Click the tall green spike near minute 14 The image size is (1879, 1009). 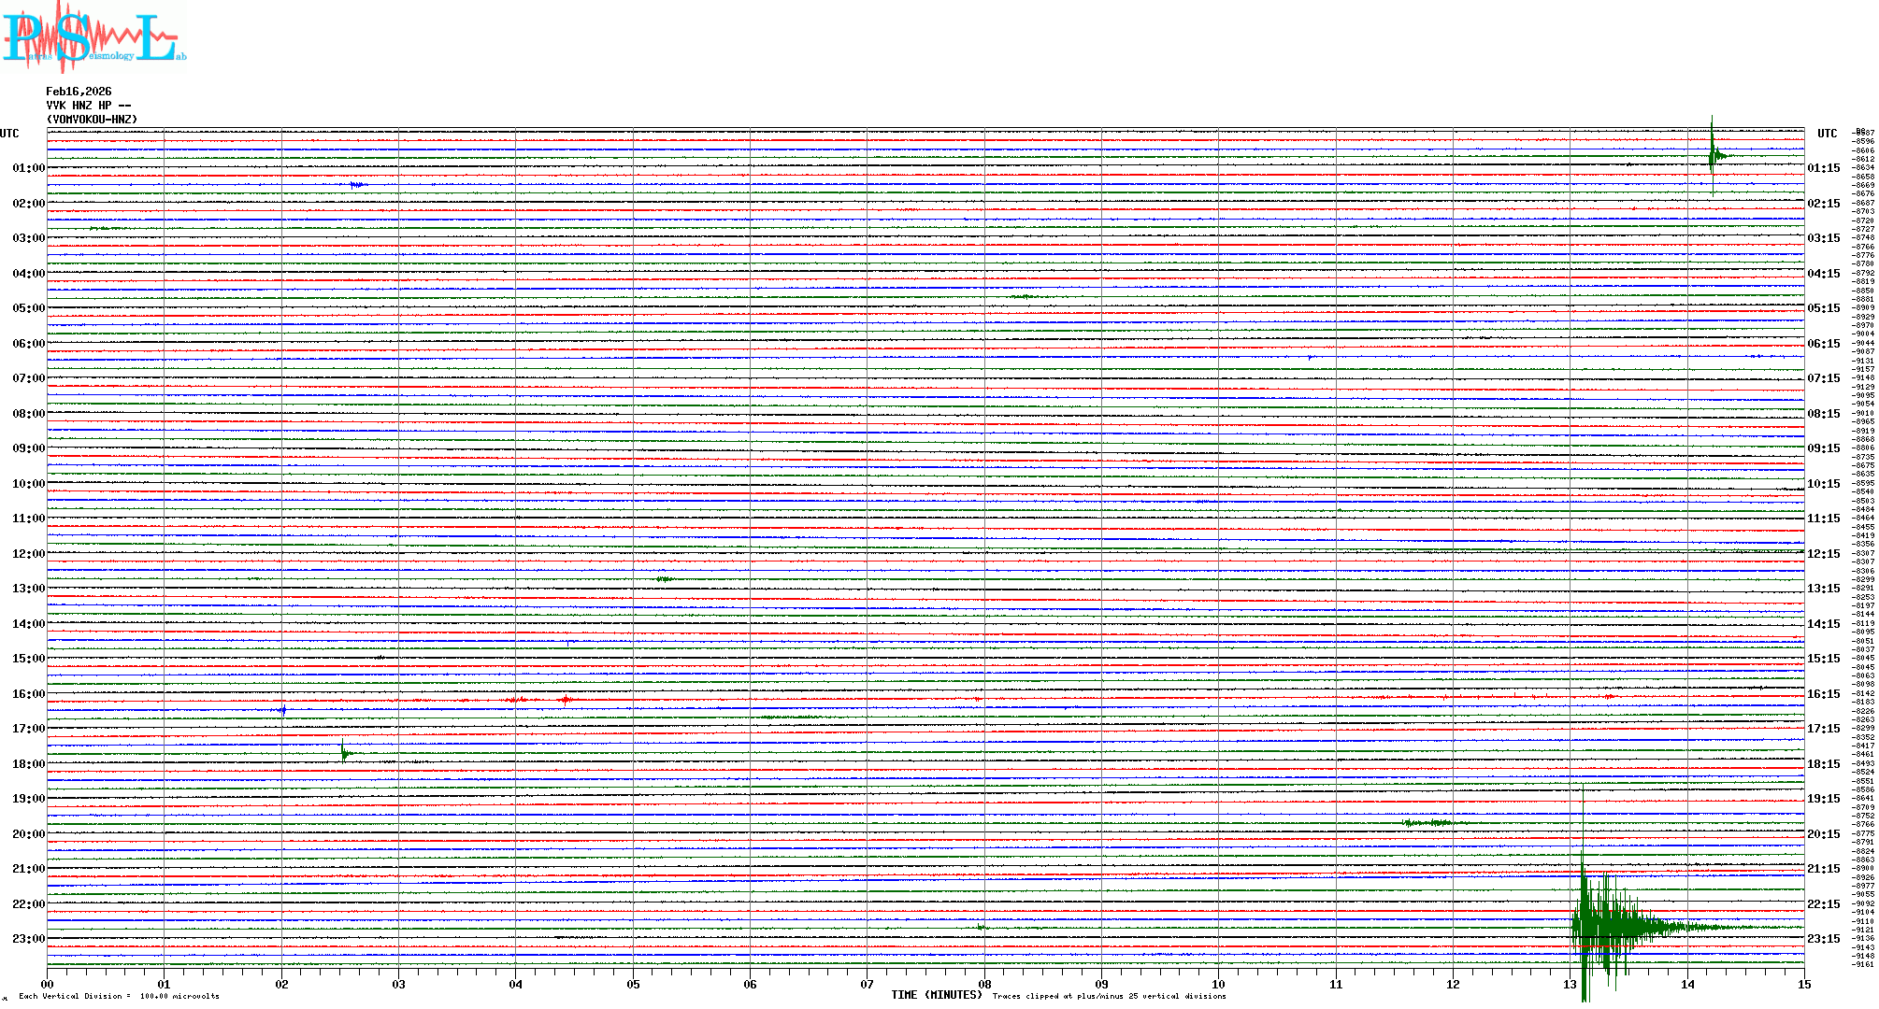(1712, 156)
